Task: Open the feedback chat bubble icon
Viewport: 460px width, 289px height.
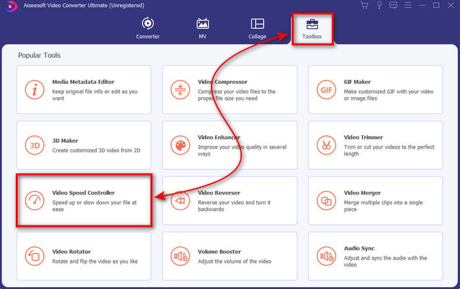Action: tap(393, 5)
